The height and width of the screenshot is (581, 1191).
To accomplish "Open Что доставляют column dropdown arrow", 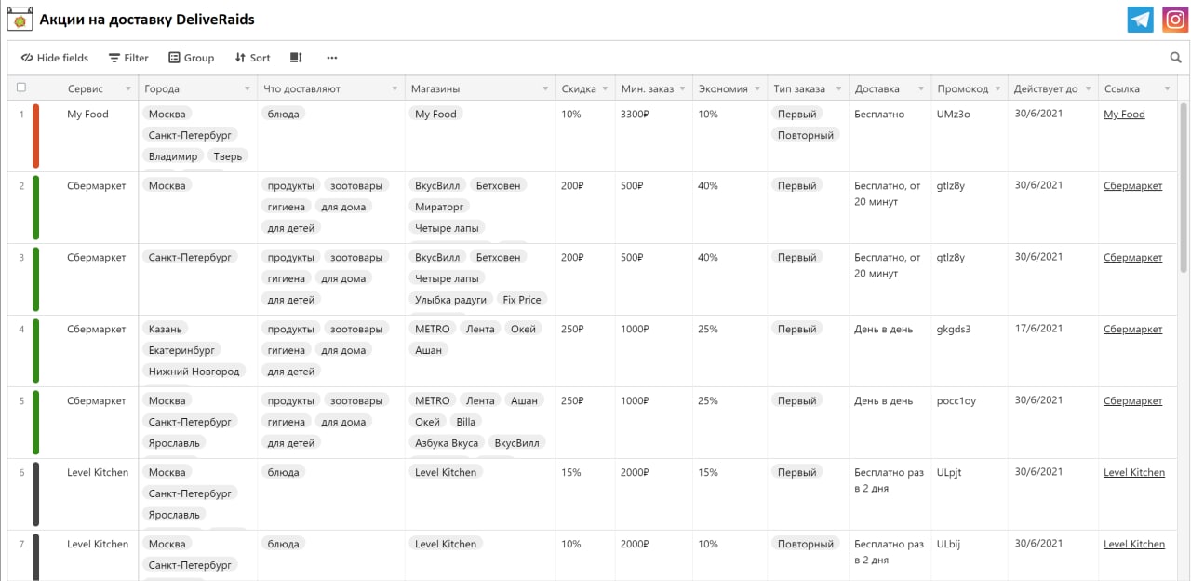I will (395, 89).
